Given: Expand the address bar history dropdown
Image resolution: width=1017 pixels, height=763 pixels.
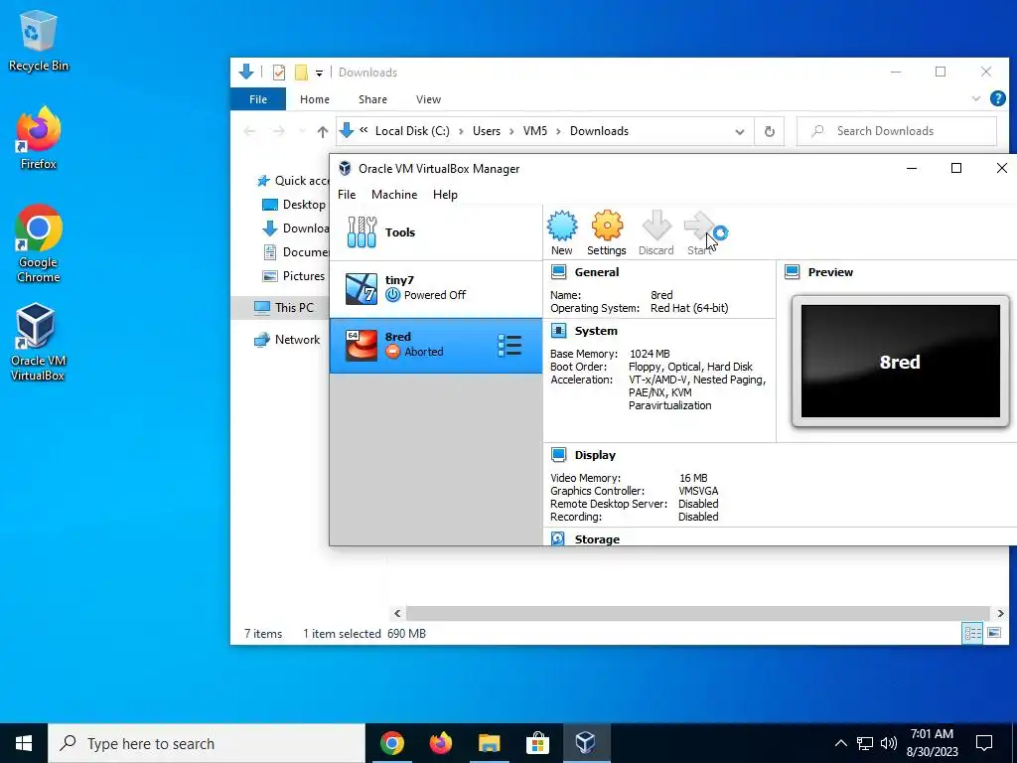Looking at the screenshot, I should 739,132.
